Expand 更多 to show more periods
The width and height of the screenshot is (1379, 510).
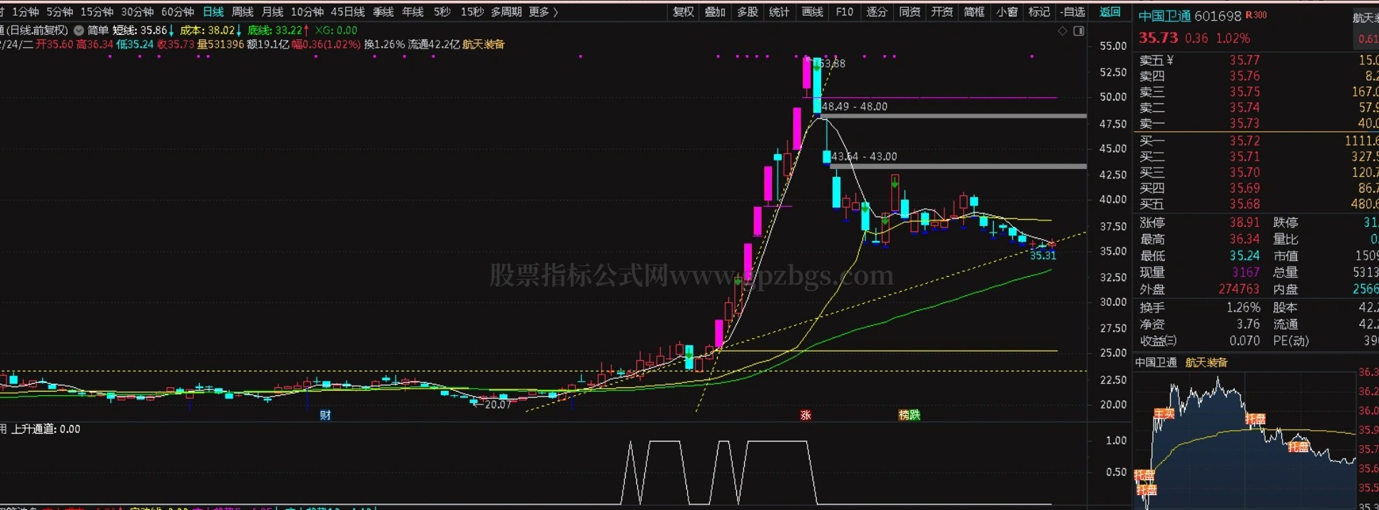coord(543,12)
